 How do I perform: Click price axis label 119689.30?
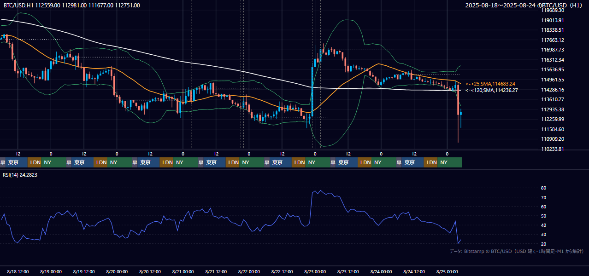[x=553, y=10]
